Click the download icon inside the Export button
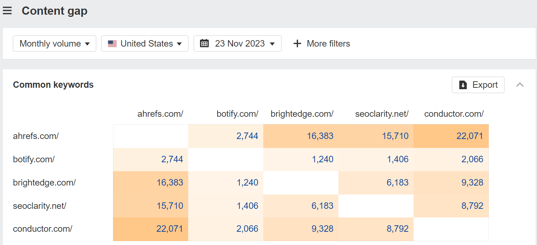This screenshot has width=537, height=245. pyautogui.click(x=463, y=85)
